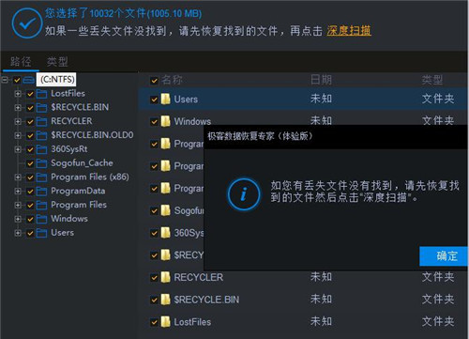
Task: Uncheck the RECYCLER row checkbox in list
Action: tap(154, 278)
